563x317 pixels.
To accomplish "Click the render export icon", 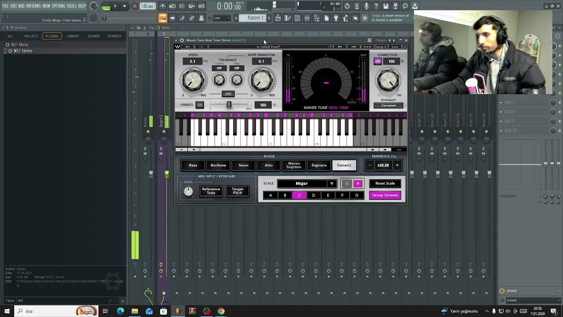I will 395,6.
